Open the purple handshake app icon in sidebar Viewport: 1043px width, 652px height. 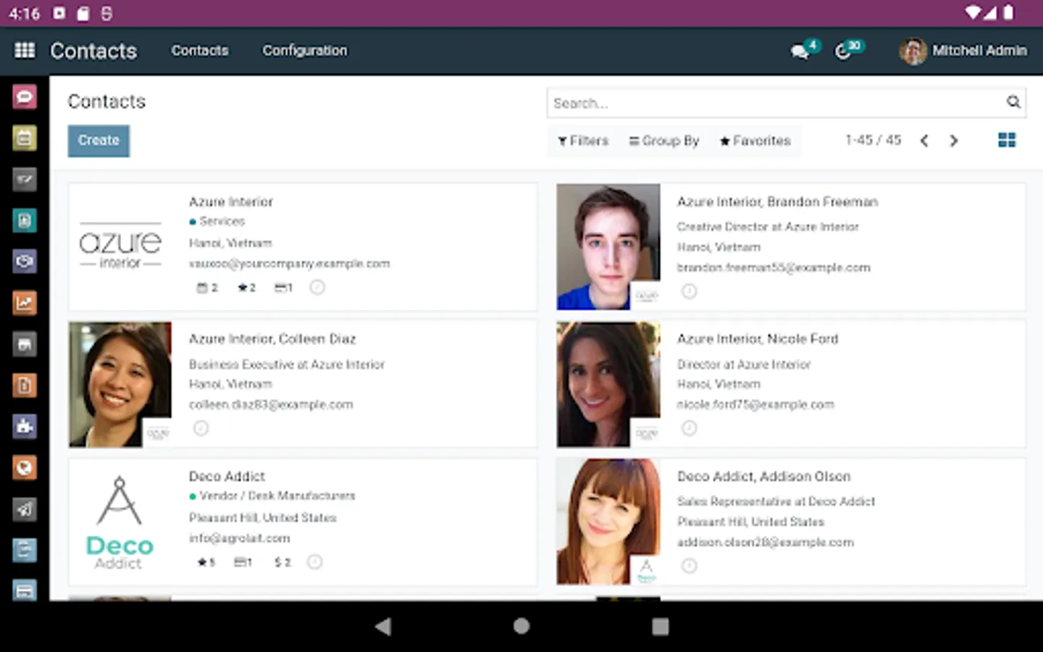pos(24,262)
